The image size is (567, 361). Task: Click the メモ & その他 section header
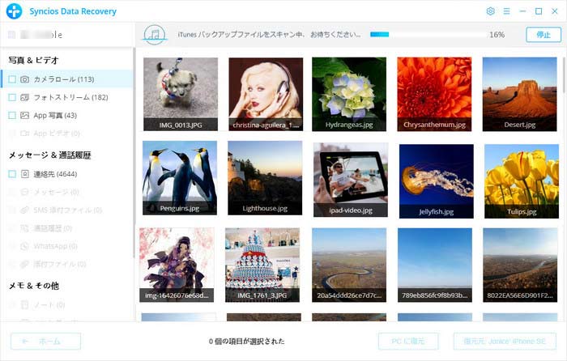pyautogui.click(x=34, y=286)
